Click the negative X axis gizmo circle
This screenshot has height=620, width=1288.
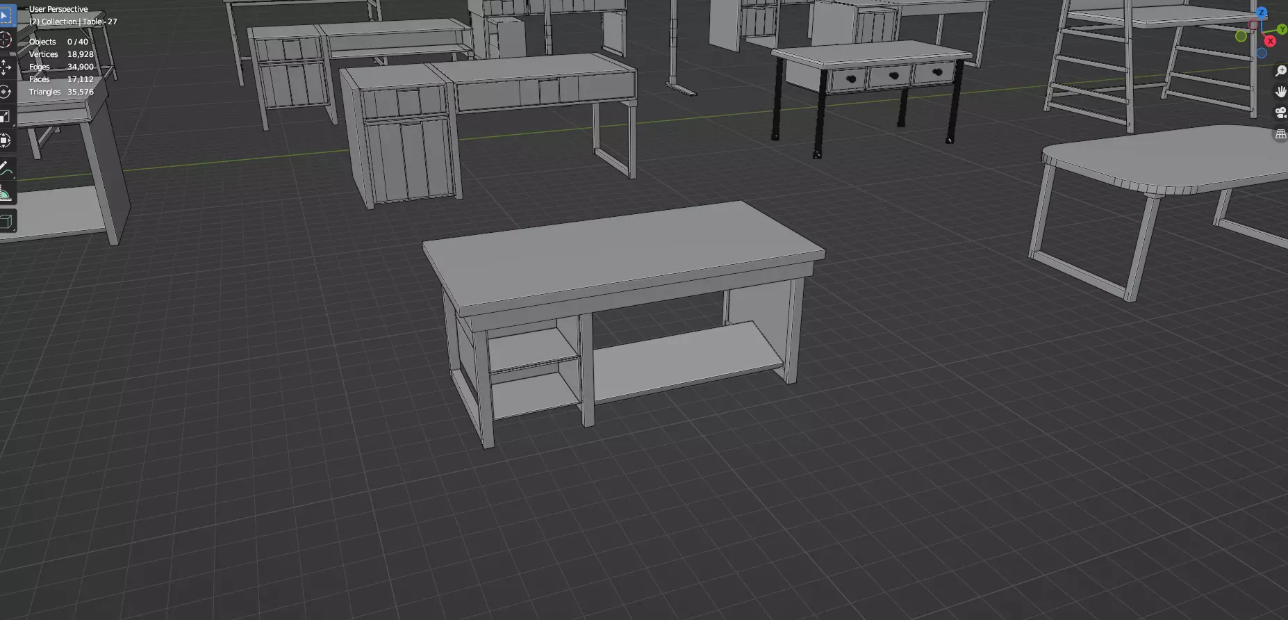point(1253,25)
